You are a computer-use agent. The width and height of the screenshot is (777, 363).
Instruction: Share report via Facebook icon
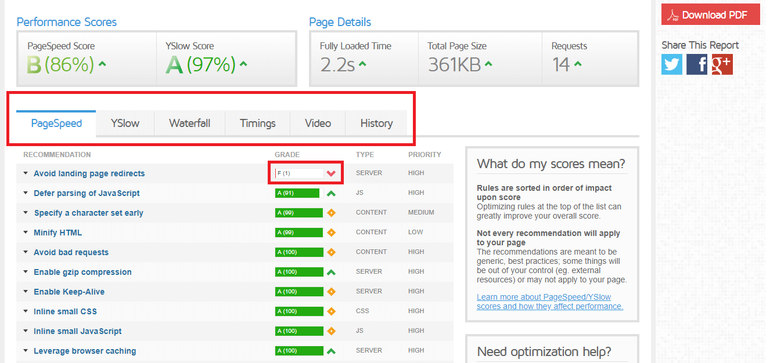697,64
